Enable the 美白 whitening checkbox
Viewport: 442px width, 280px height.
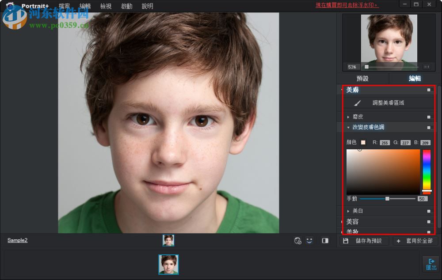tap(428, 211)
